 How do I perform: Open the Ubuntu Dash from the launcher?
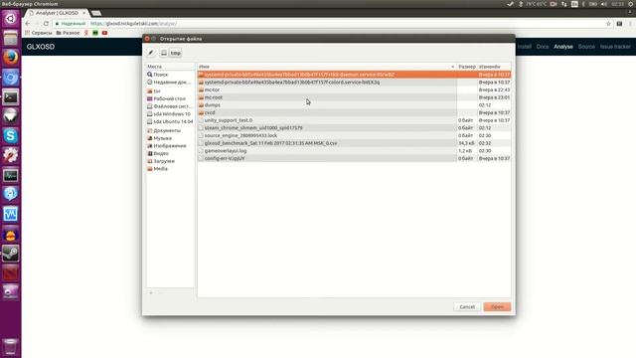tap(11, 18)
